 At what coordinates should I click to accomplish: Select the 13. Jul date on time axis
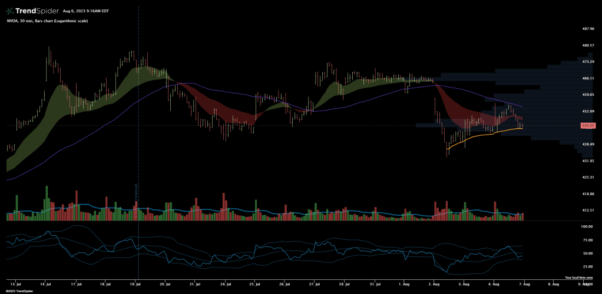click(x=16, y=283)
